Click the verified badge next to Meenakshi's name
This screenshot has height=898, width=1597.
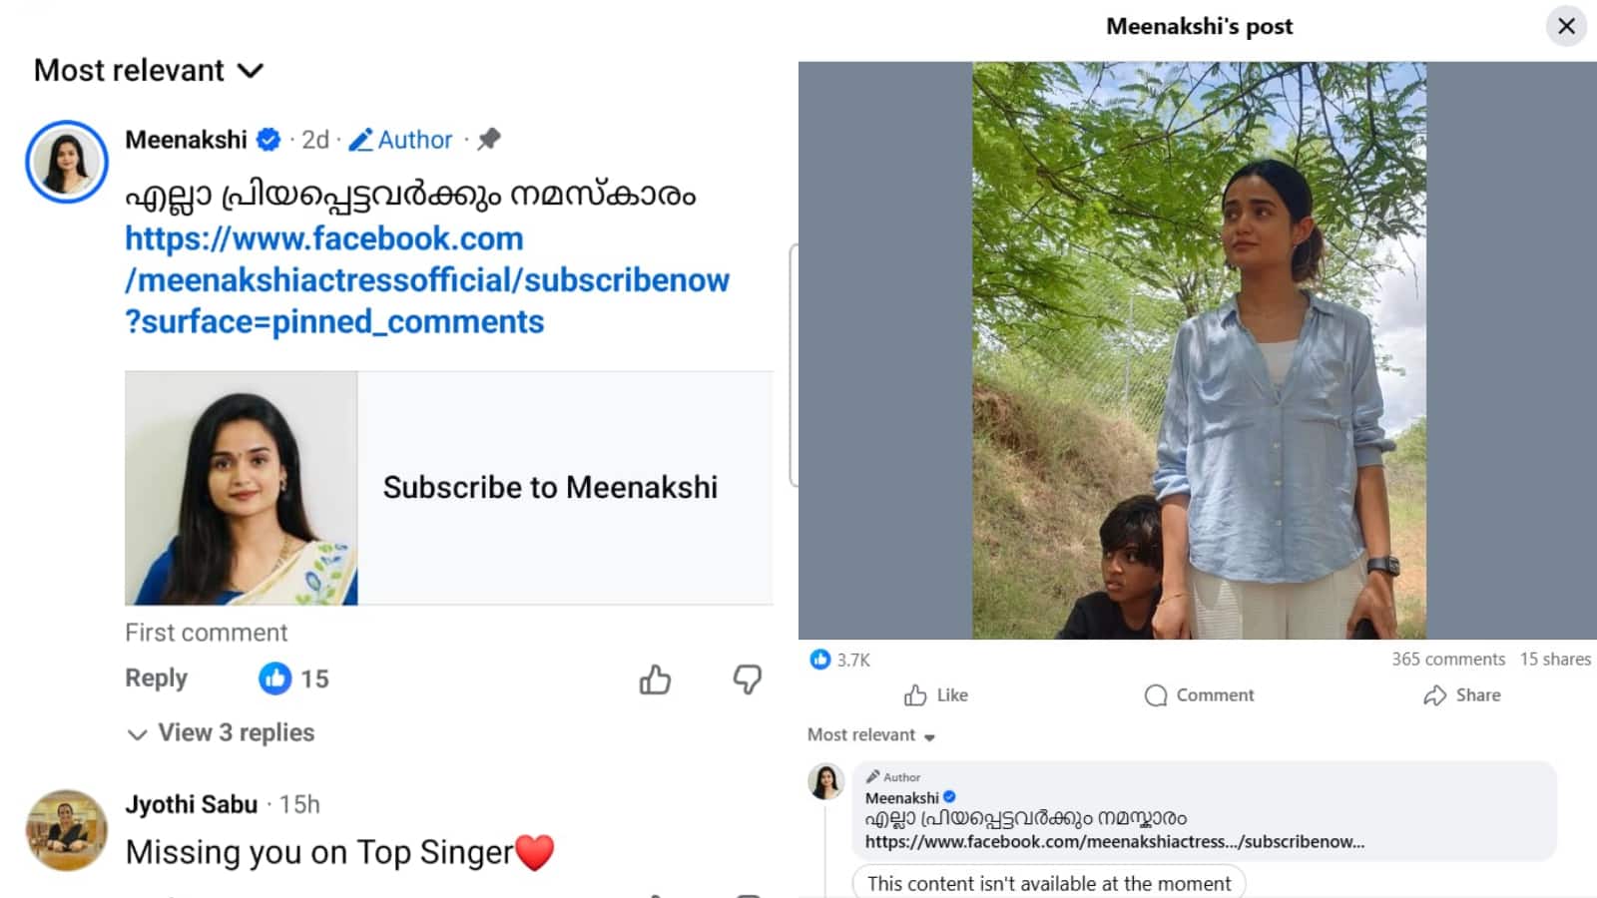point(268,140)
